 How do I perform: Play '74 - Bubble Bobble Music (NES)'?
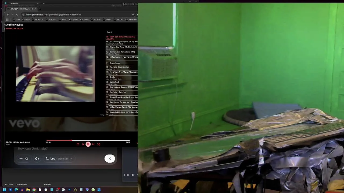pyautogui.click(x=122, y=113)
